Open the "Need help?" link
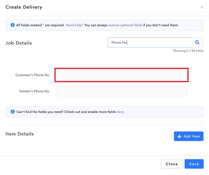The image size is (209, 175). (74, 25)
